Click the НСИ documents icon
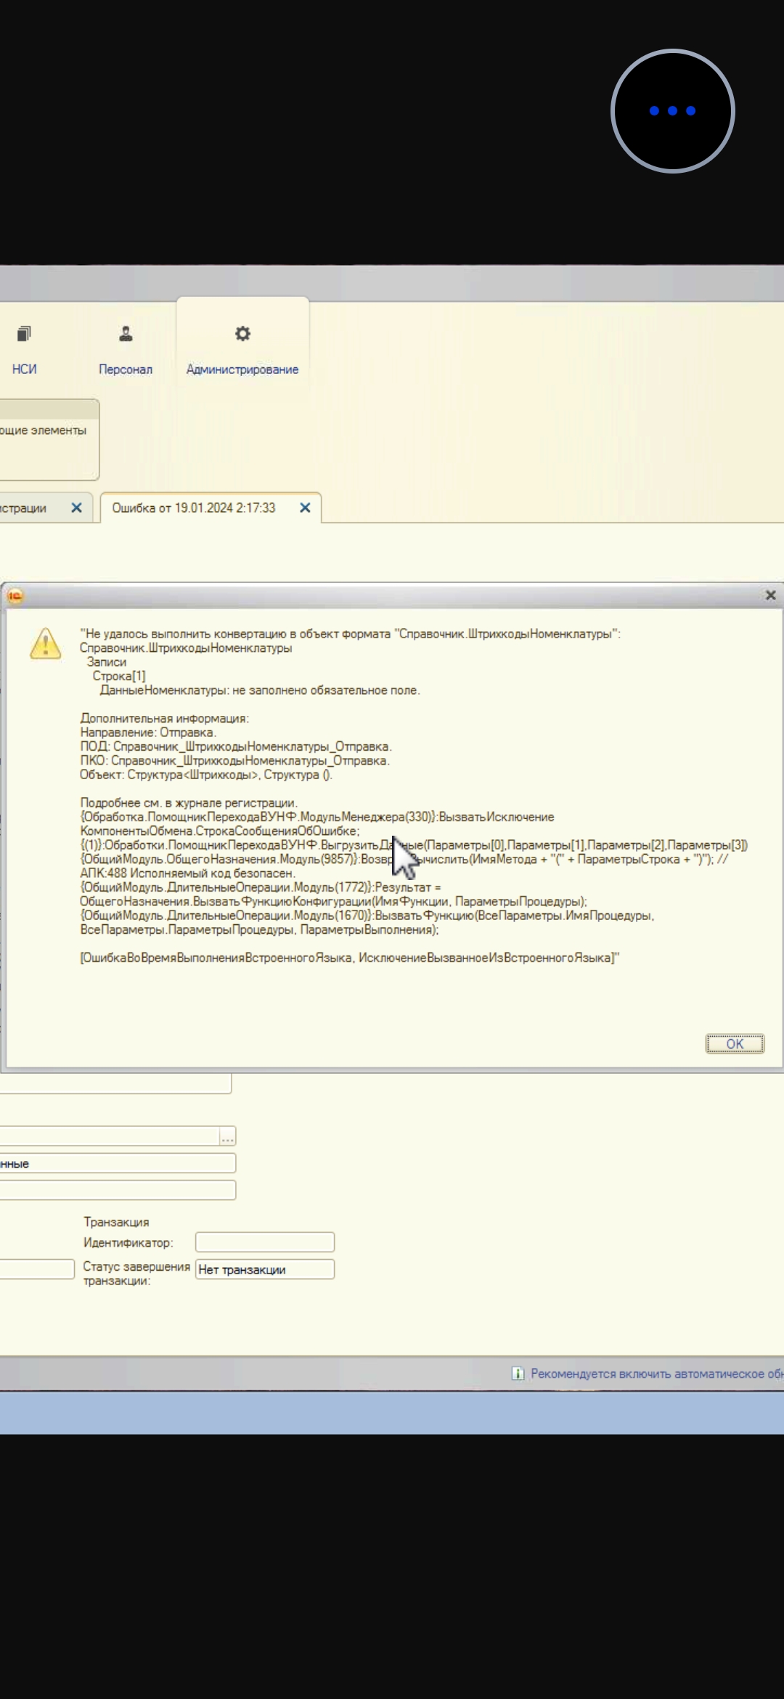Screen dimensions: 784x1699 [24, 334]
